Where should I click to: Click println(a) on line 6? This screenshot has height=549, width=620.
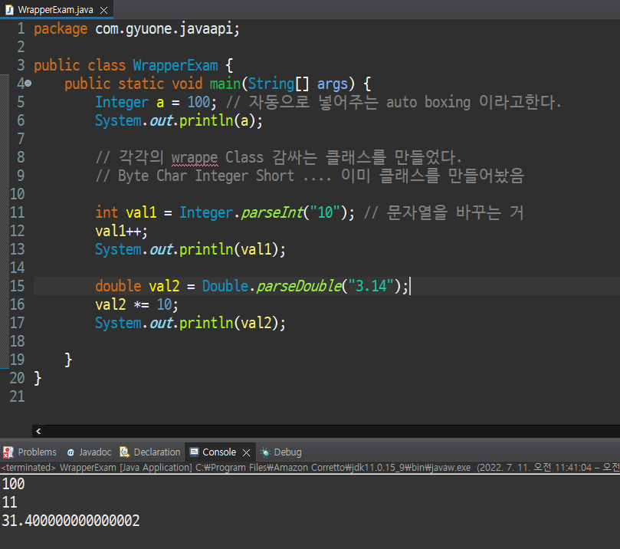(220, 120)
